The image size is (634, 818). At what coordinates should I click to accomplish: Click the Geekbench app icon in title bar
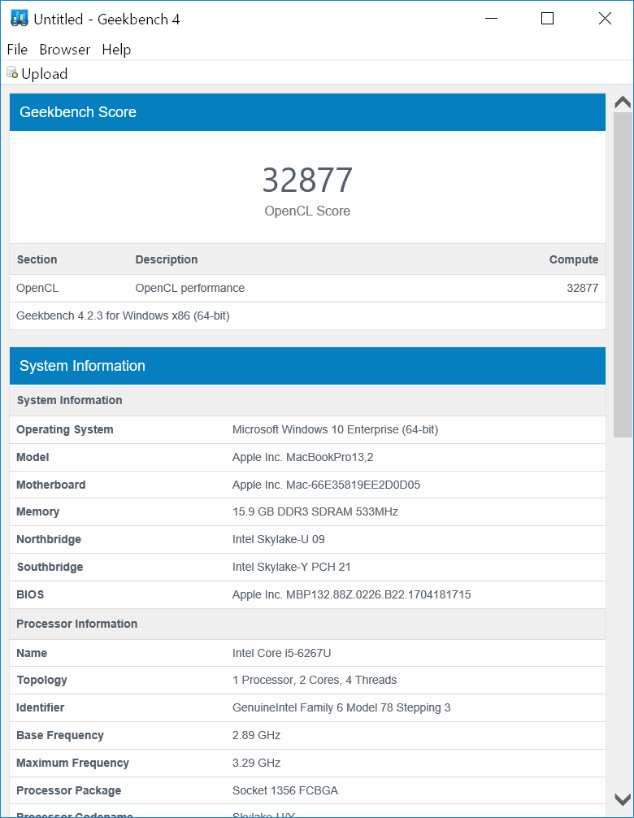click(20, 18)
